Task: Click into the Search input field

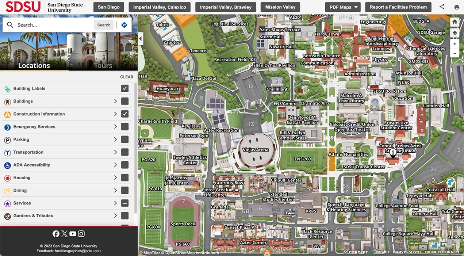Action: (x=55, y=25)
